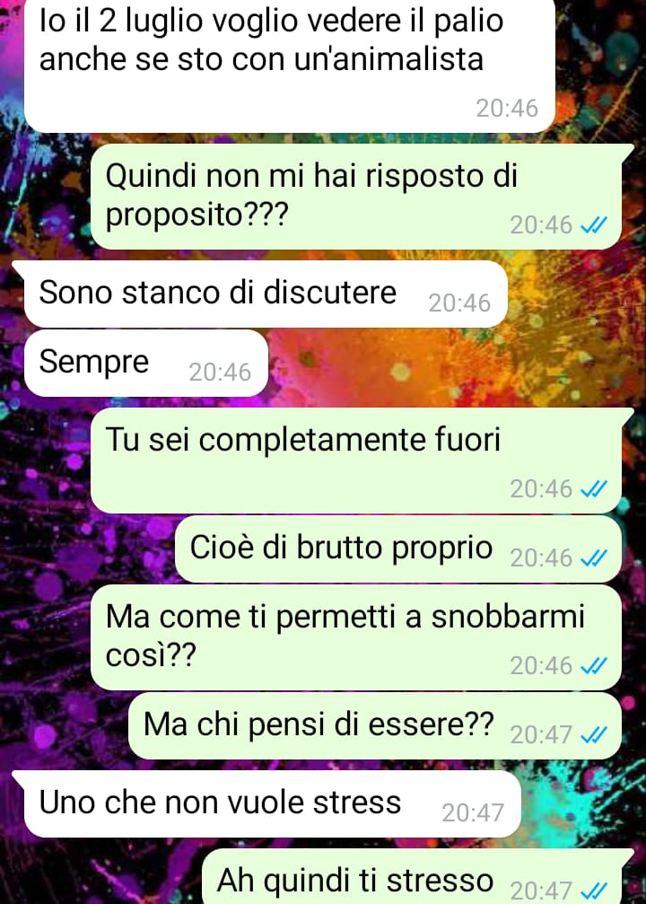The width and height of the screenshot is (646, 904).
Task: Tap the 'Cioè di brutto proprio' bubble
Action: (398, 549)
